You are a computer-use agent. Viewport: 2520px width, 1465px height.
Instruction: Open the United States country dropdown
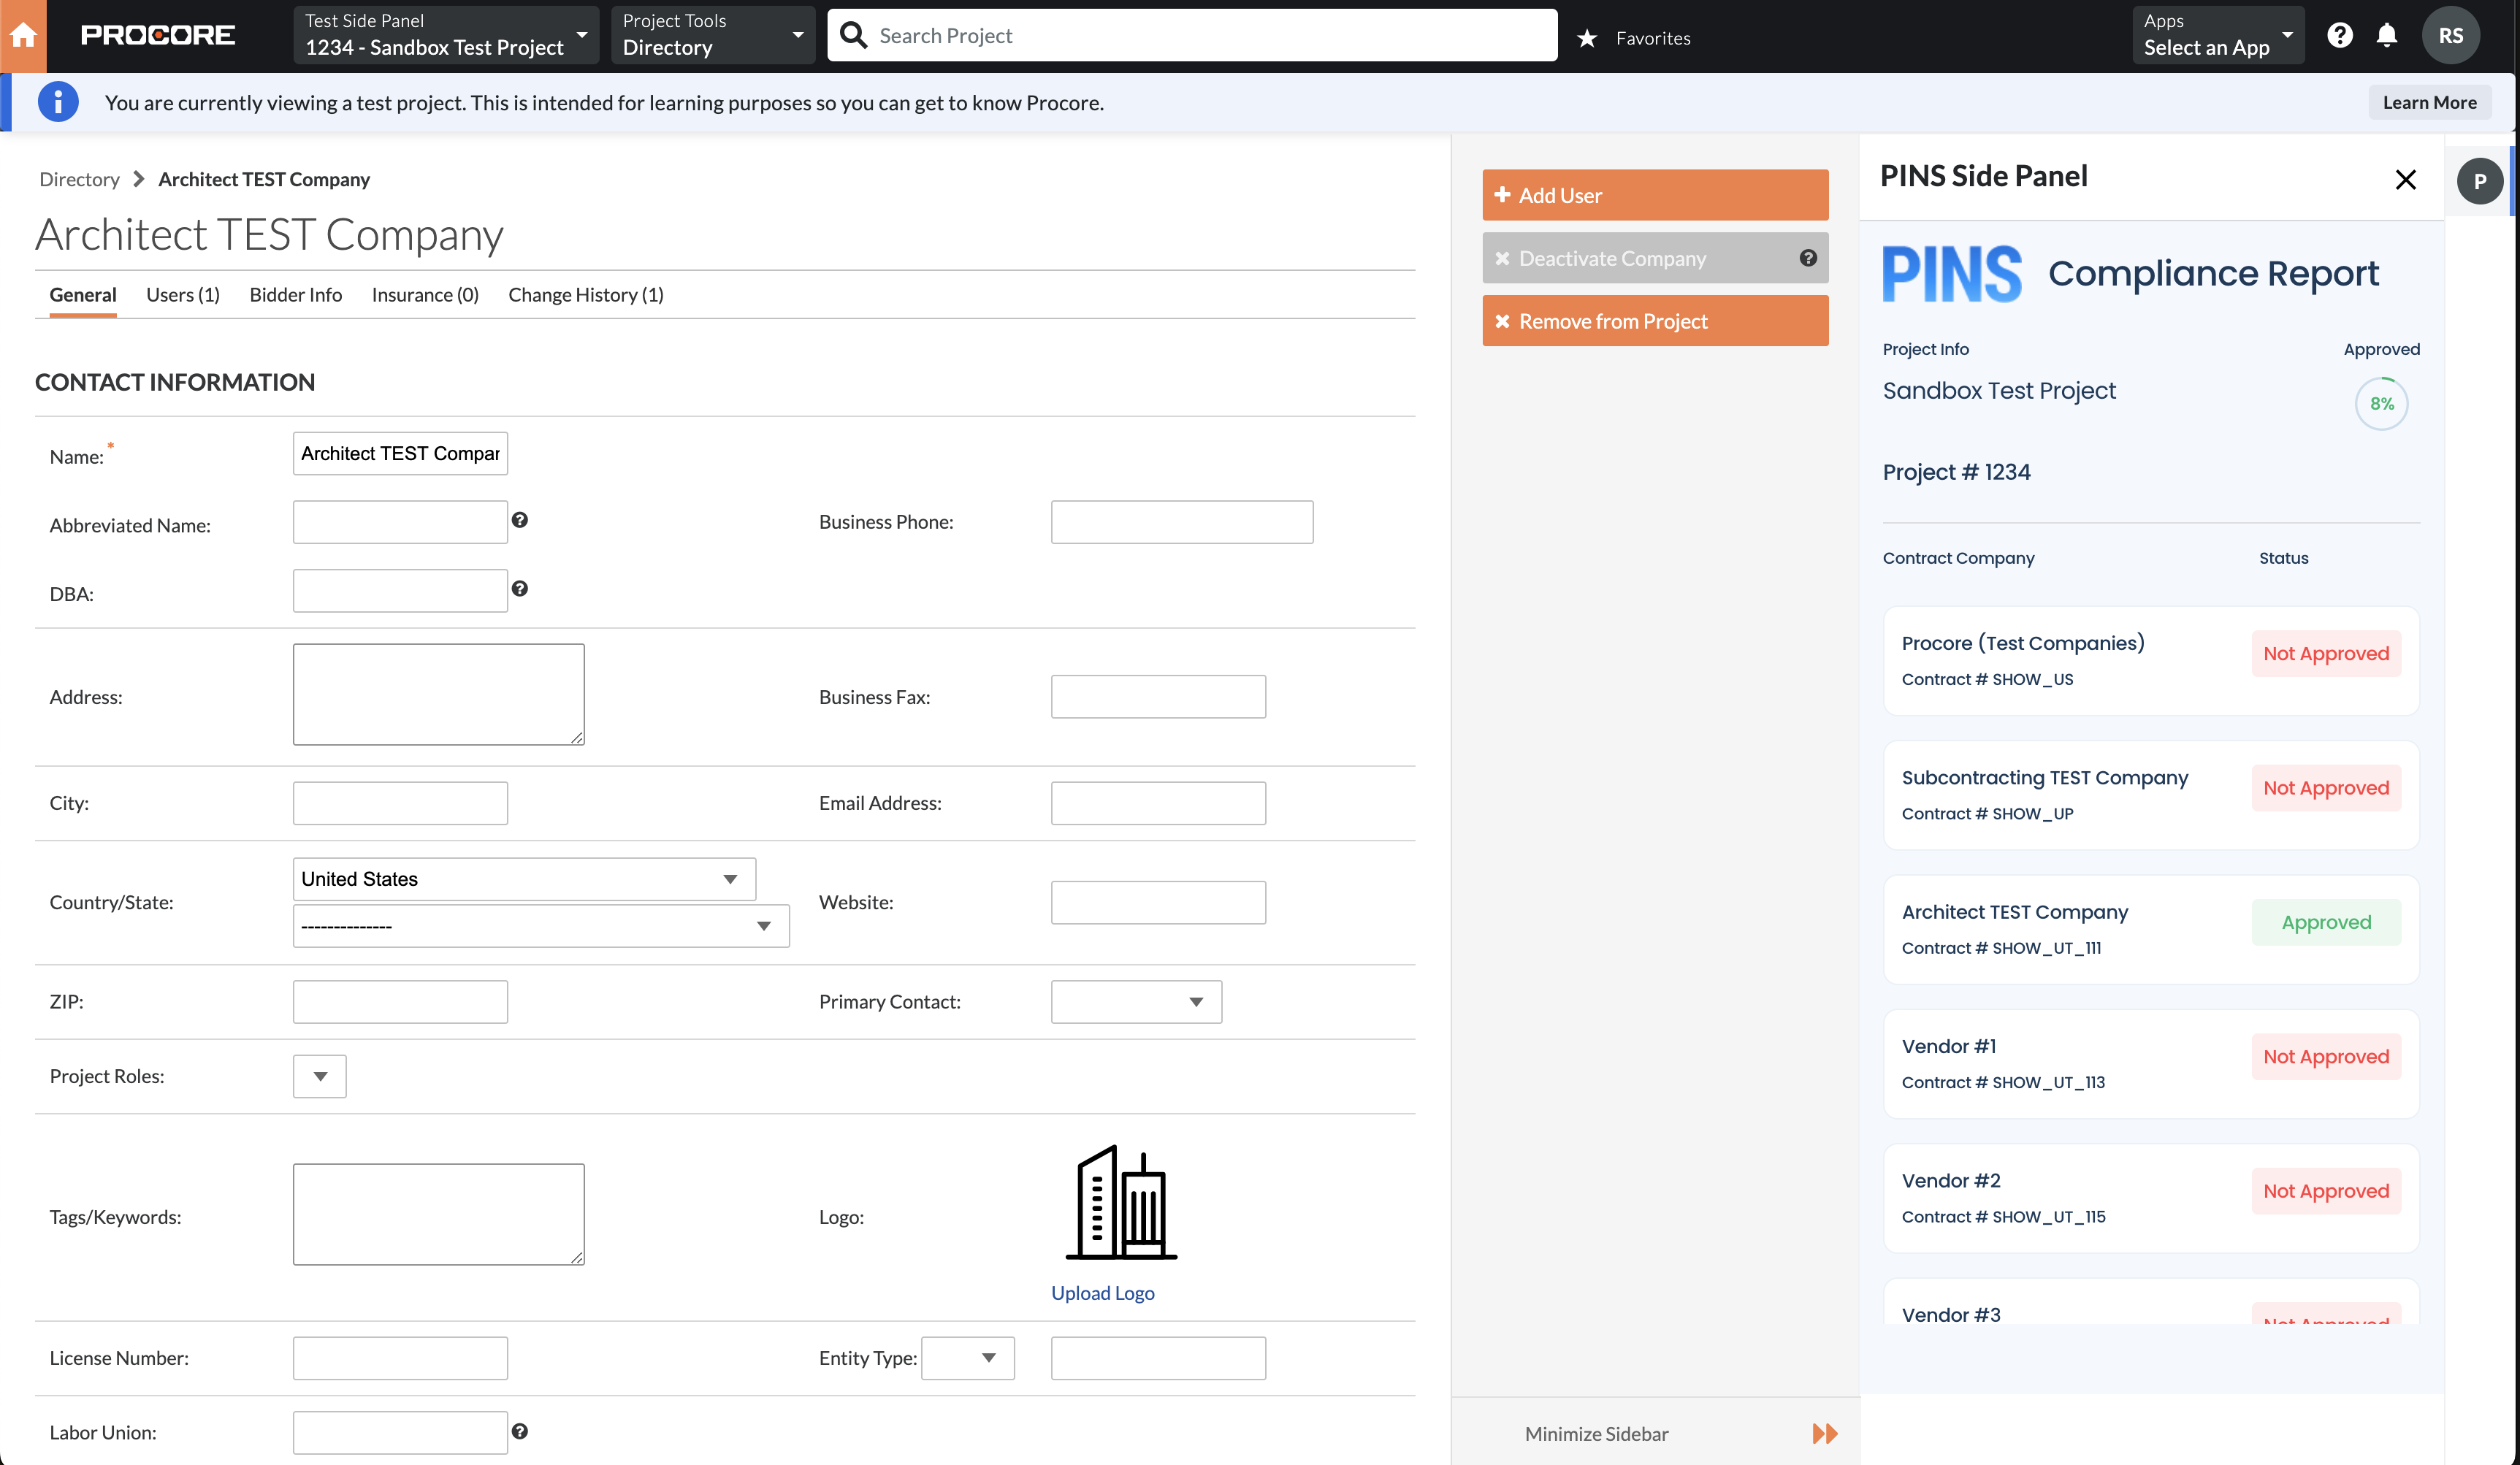pos(524,879)
